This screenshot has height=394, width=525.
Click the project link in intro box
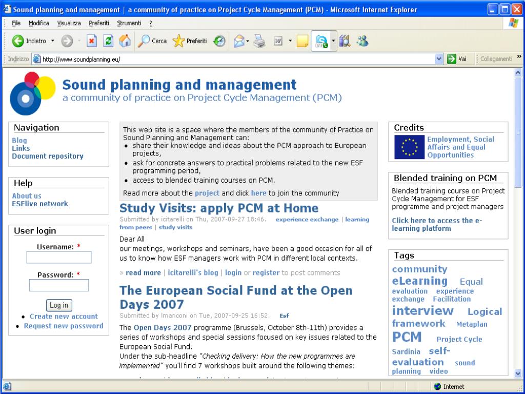207,193
